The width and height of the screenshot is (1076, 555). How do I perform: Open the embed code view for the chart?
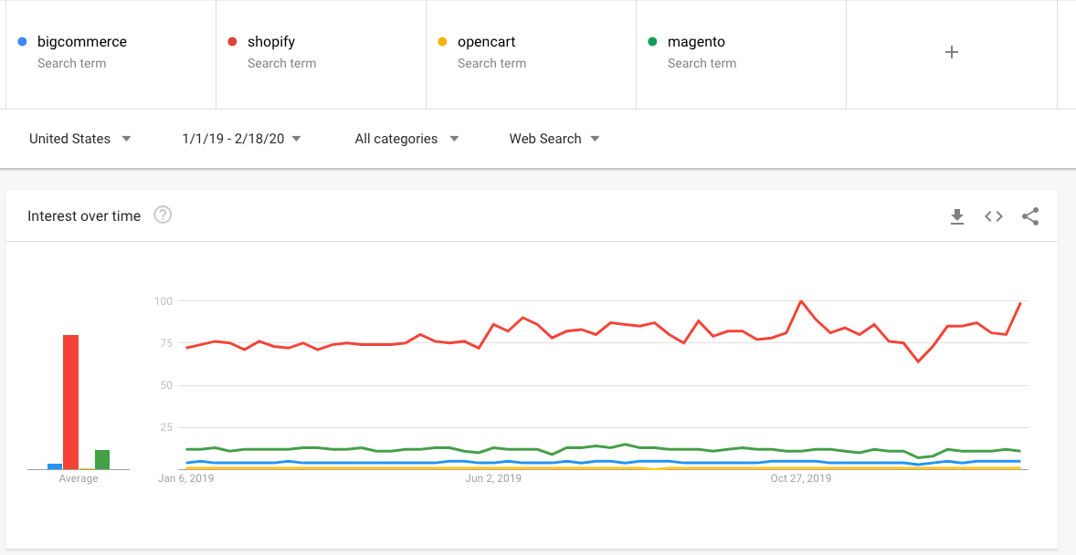(x=993, y=216)
